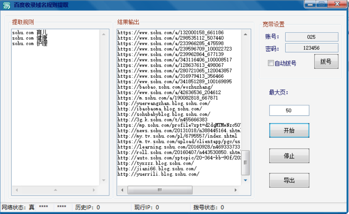Viewport: 349px width, 214px height.
Task: Click the right arrow of rules horizontal scrollbar
Action: point(94,190)
